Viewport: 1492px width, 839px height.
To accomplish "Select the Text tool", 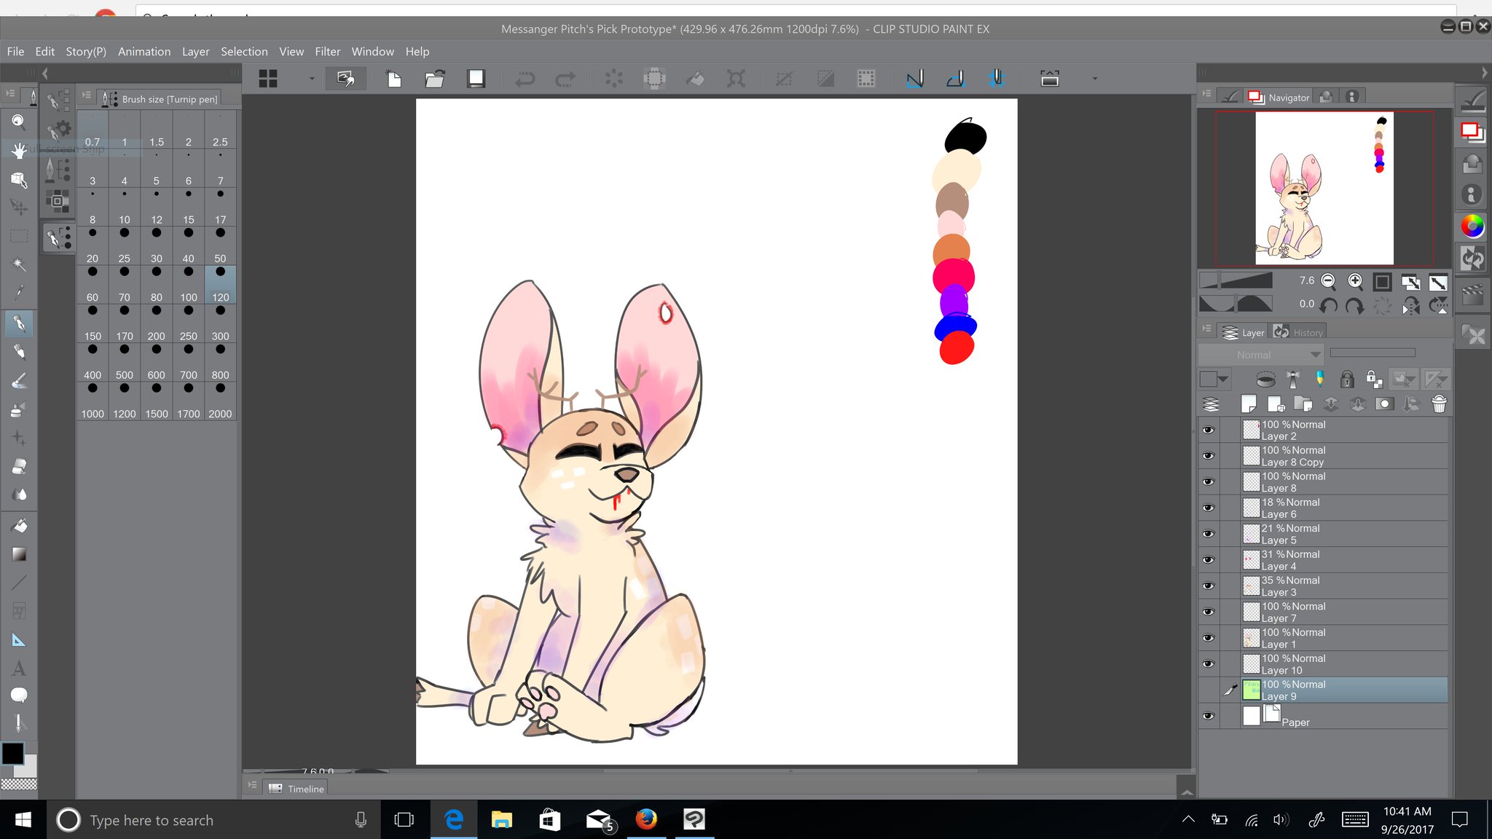I will tap(19, 669).
